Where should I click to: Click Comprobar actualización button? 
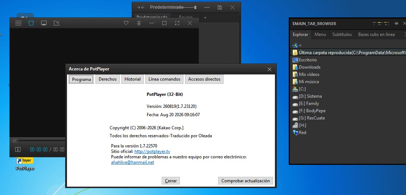245,181
